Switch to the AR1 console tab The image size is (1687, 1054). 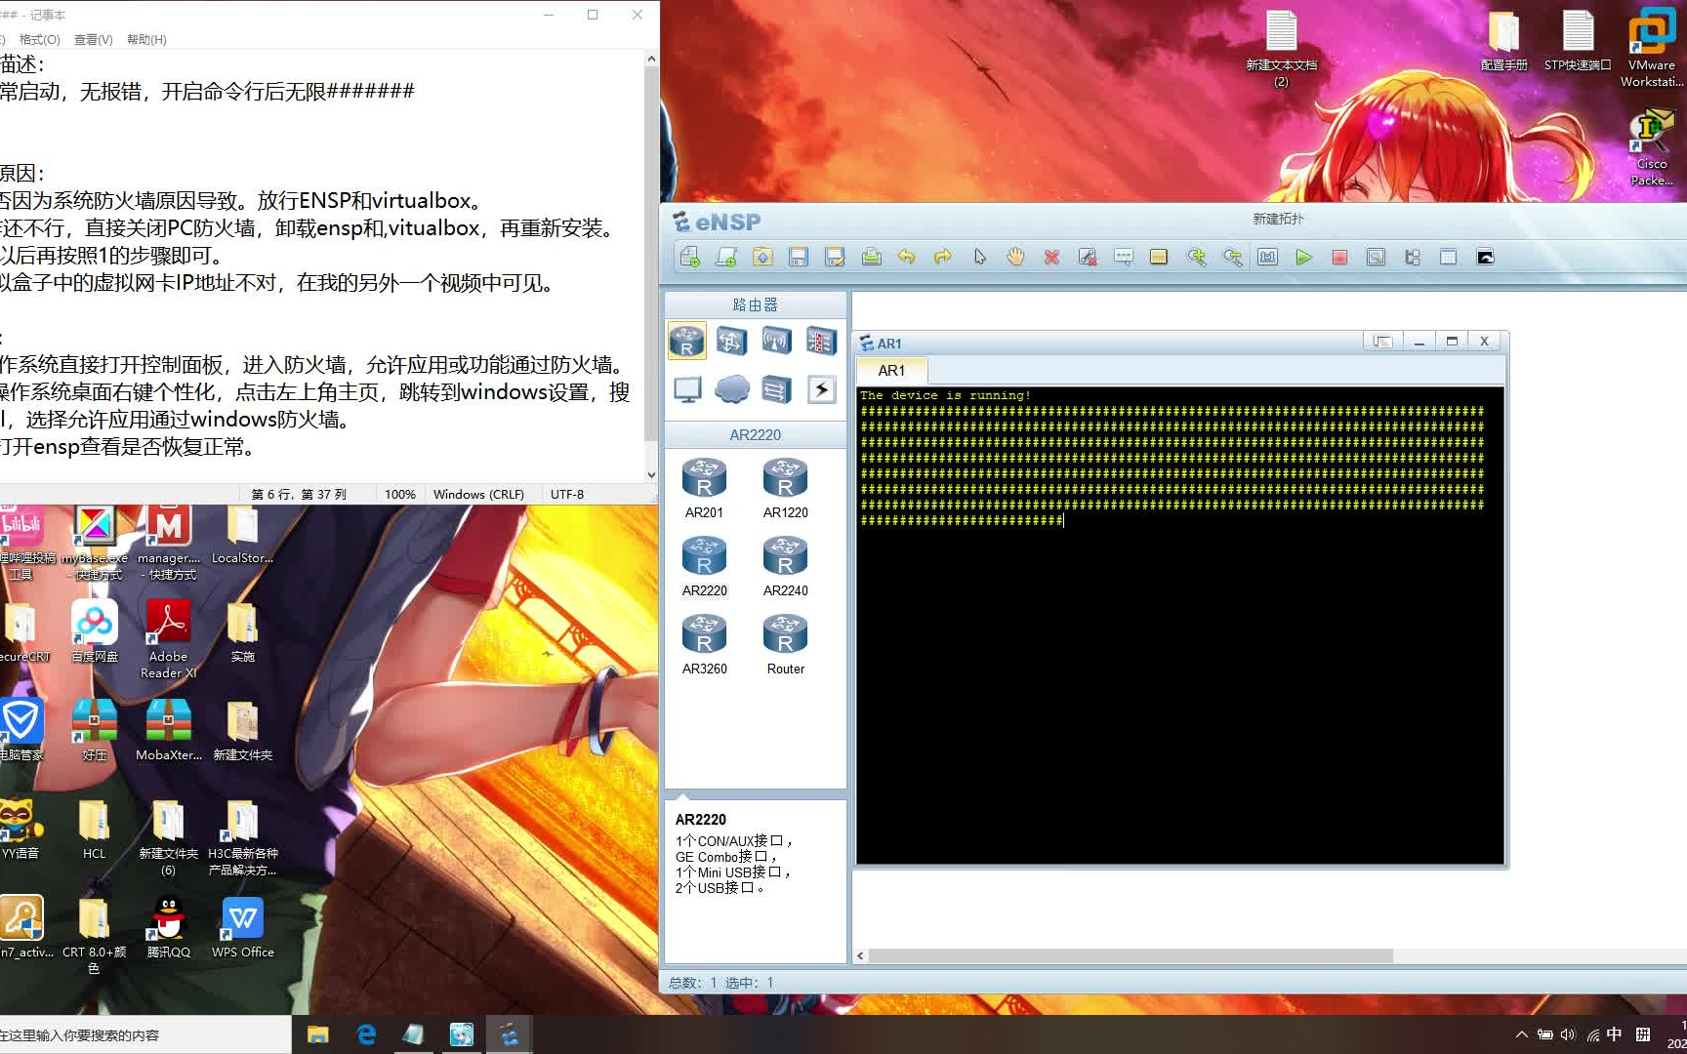[x=891, y=371]
